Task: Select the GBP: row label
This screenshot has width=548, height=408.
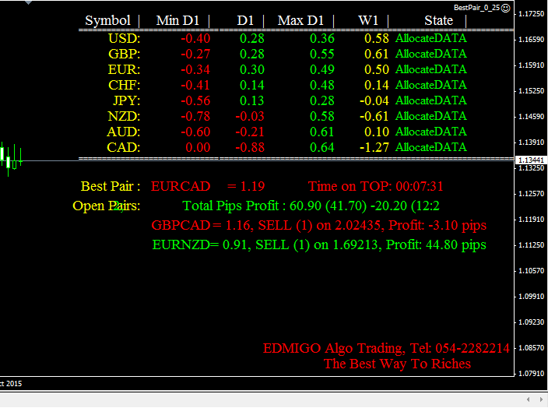Action: [124, 55]
